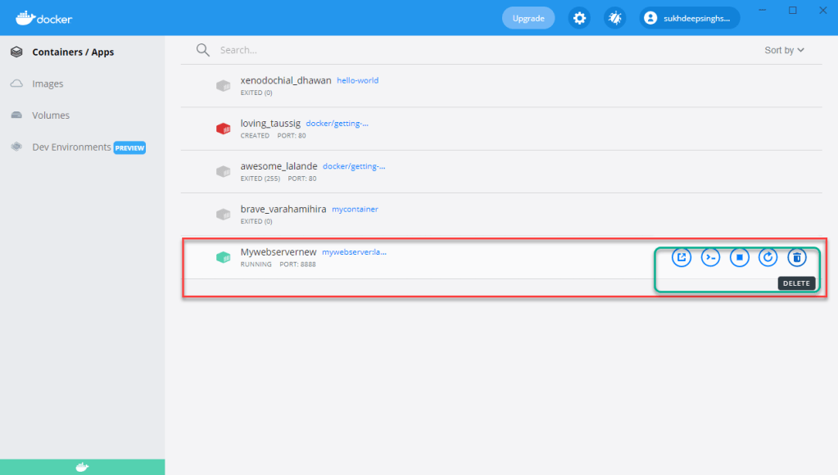Open Mywebservernew in browser icon
838x475 pixels.
pos(681,257)
